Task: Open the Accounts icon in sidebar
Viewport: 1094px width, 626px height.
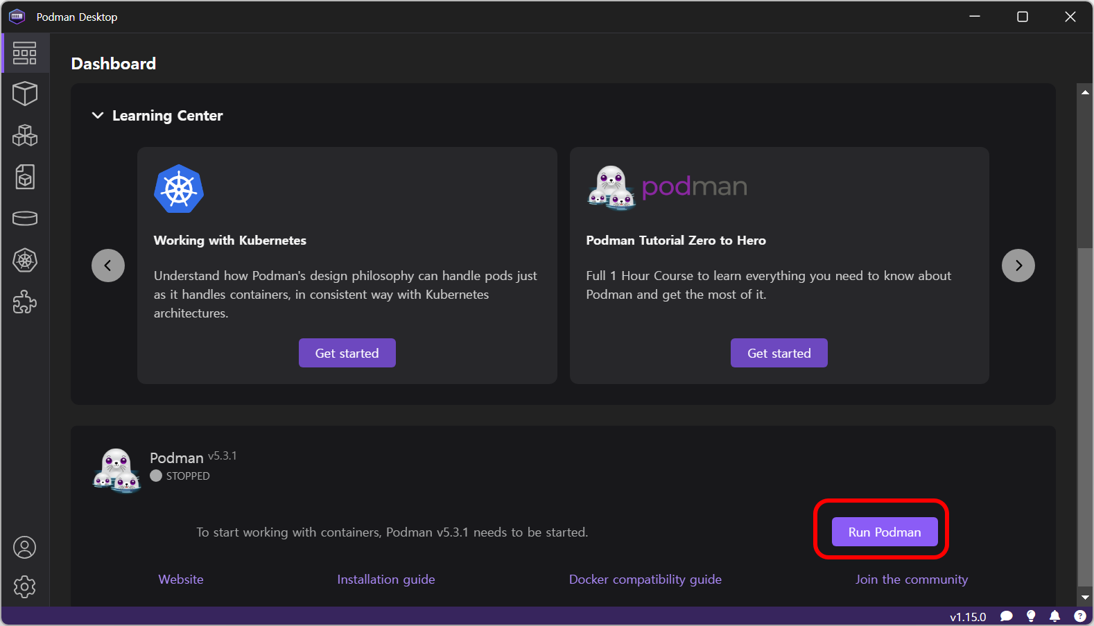Action: pyautogui.click(x=25, y=548)
